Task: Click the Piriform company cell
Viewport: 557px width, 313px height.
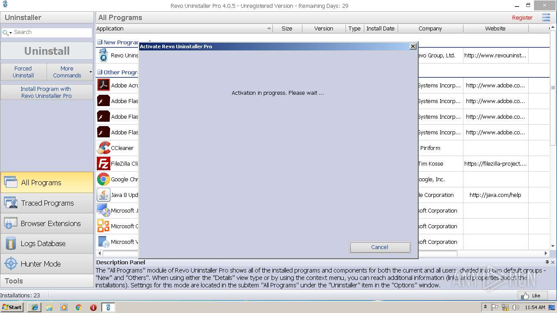Action: 430,148
